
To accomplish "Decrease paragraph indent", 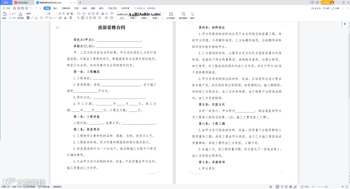I will pos(89,14).
